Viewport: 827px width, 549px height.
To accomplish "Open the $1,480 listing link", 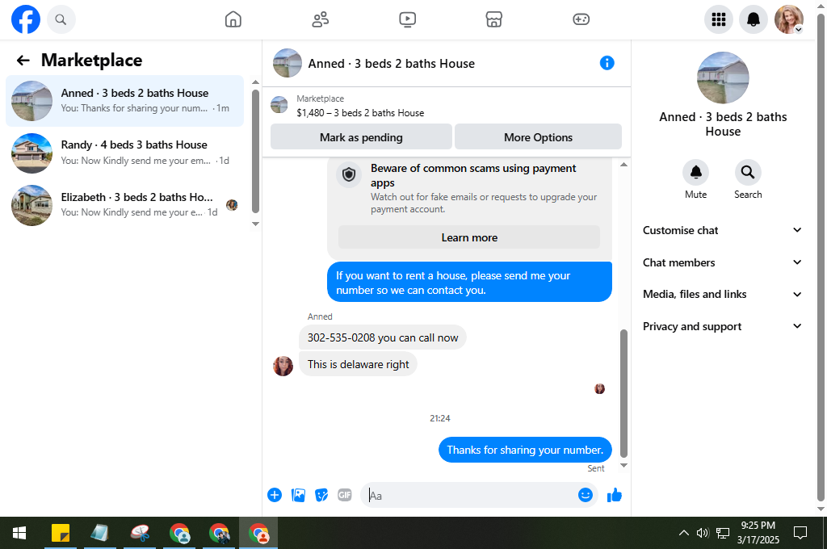I will tap(360, 113).
